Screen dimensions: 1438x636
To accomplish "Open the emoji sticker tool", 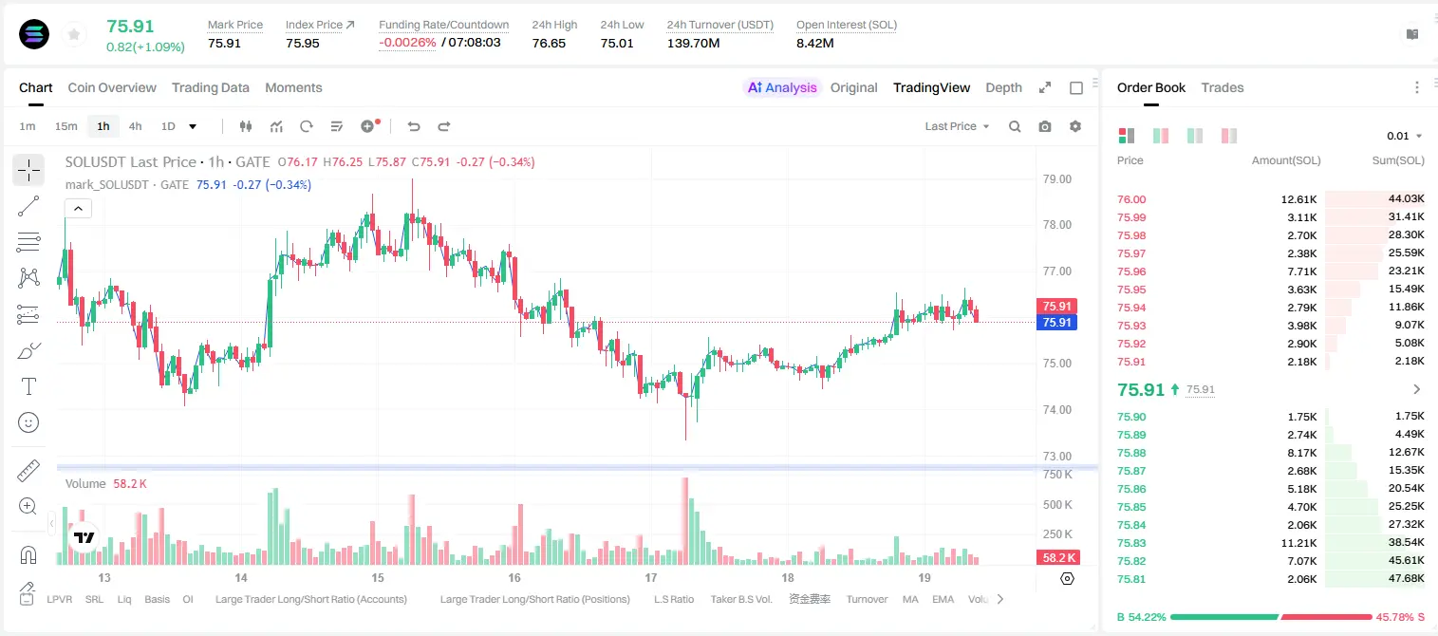I will tap(28, 422).
